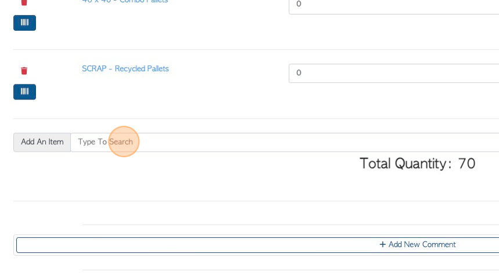Click the total value 70

coord(467,164)
